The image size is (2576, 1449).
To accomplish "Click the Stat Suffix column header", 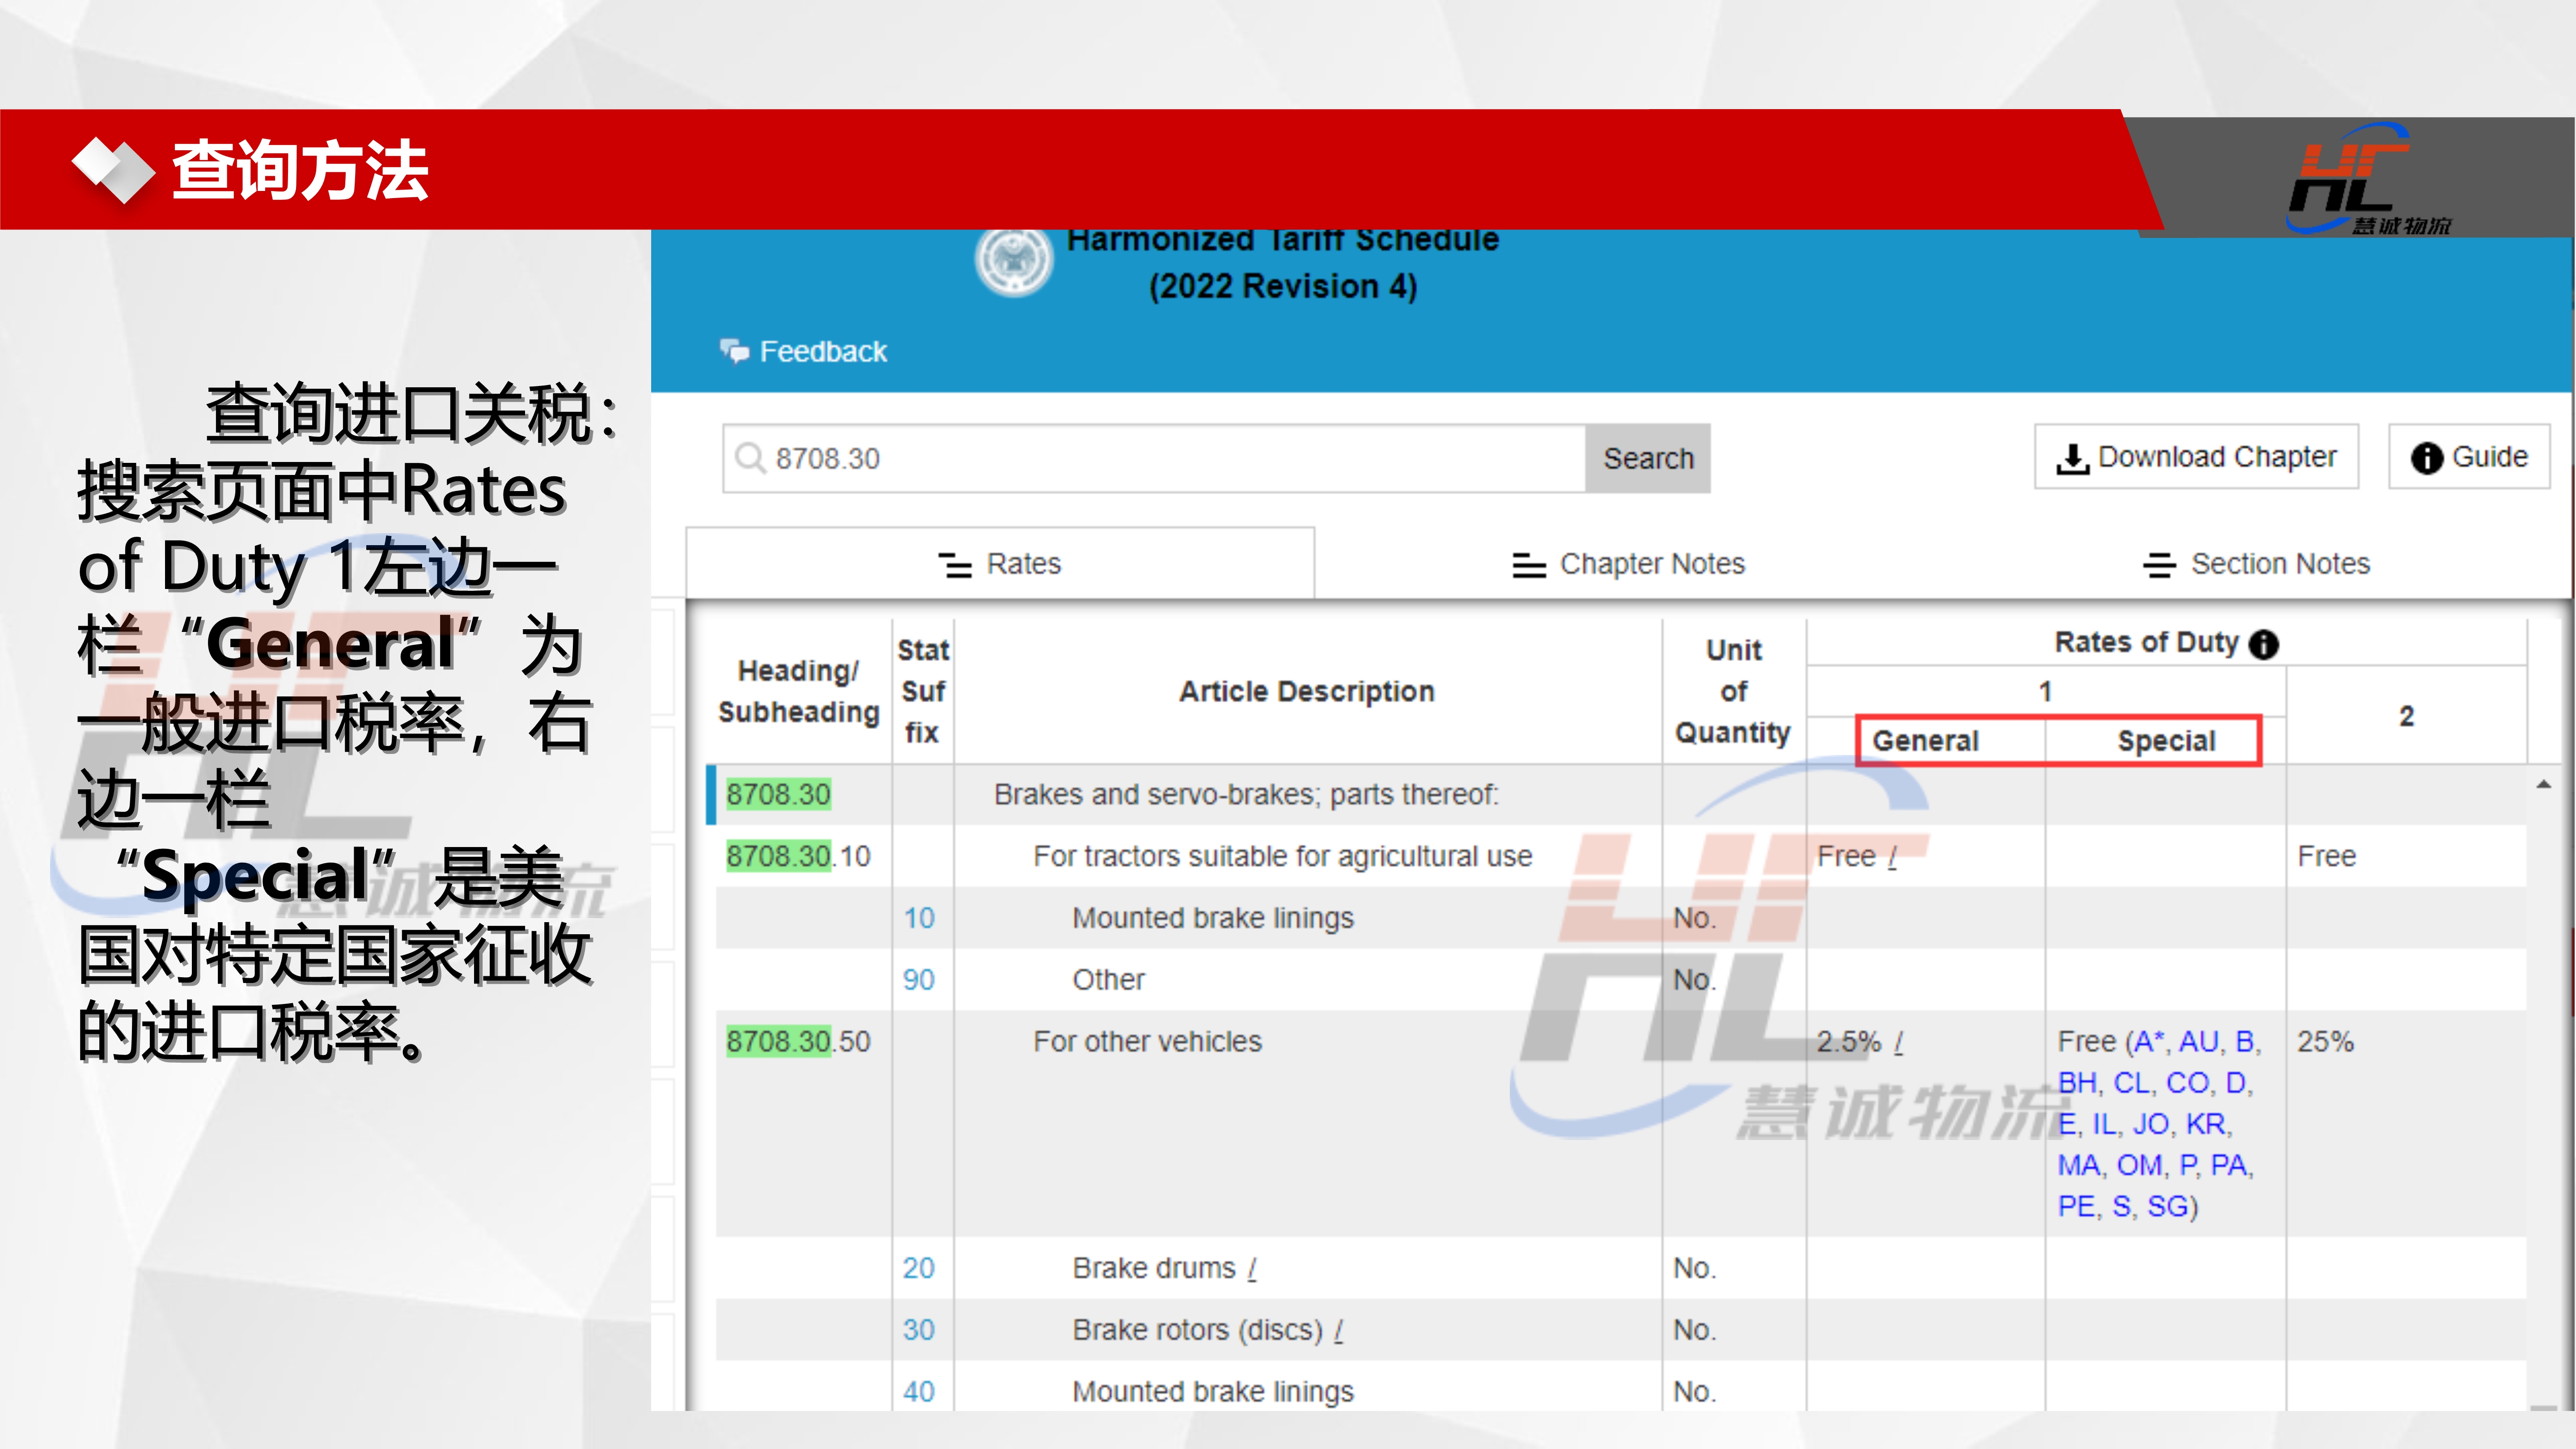I will 923,691.
